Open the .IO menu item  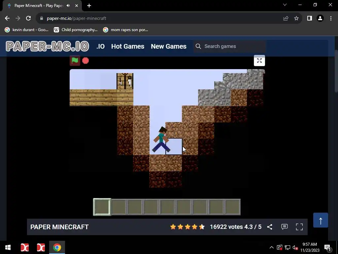[x=100, y=46]
